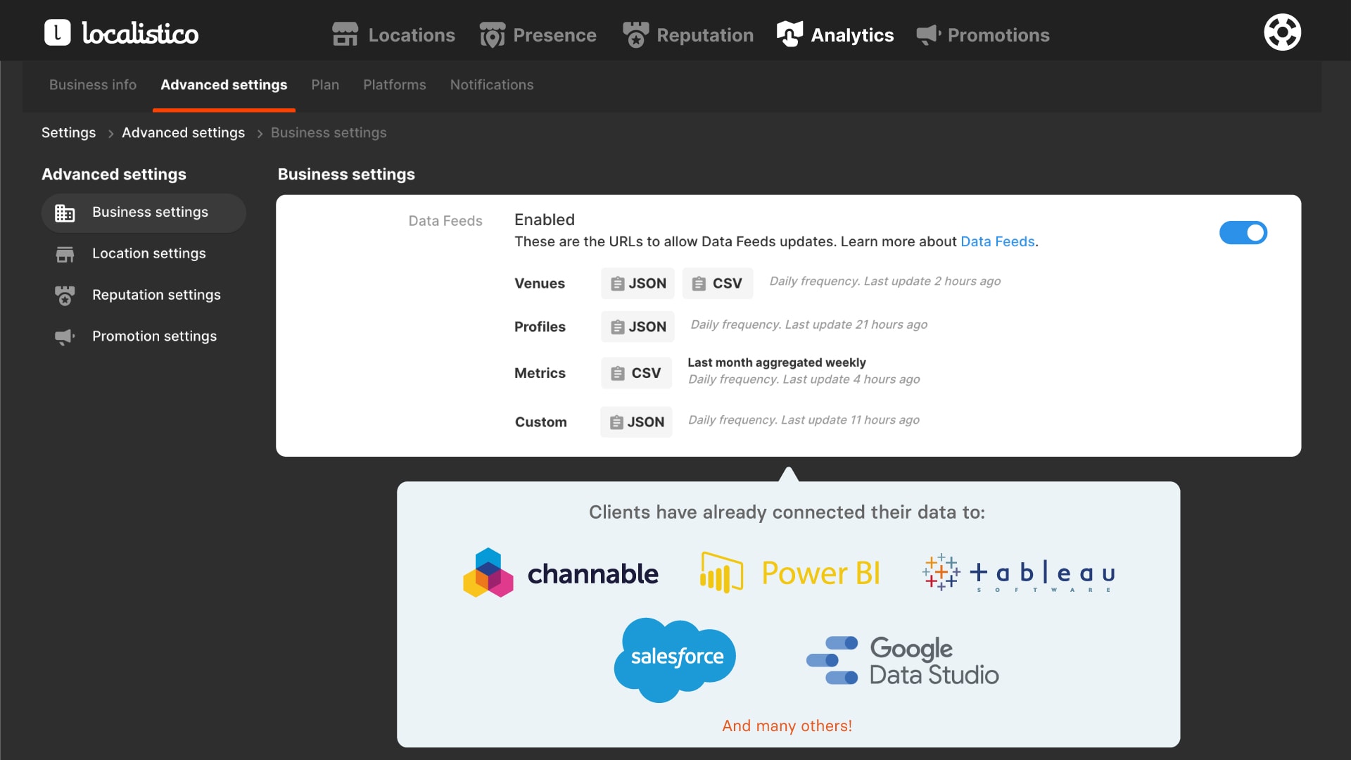Viewport: 1351px width, 760px height.
Task: Open the help lifebuoy icon
Action: (x=1282, y=32)
